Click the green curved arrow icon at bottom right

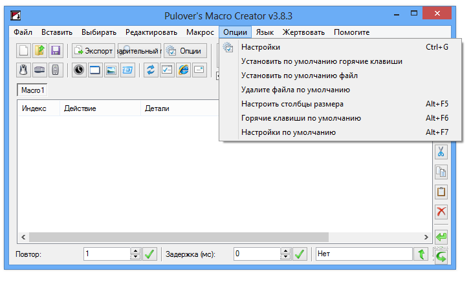[x=441, y=257]
